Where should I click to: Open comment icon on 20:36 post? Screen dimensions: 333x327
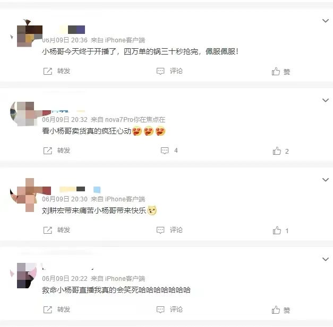pos(160,71)
